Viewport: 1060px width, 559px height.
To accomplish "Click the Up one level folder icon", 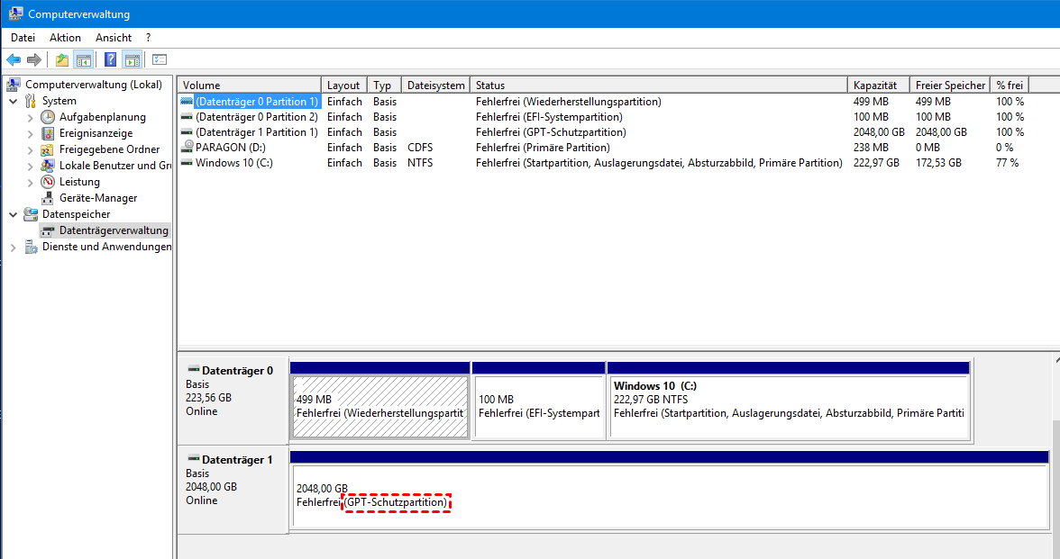I will tap(61, 60).
